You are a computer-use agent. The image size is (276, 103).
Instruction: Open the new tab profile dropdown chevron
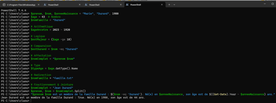[174, 5]
